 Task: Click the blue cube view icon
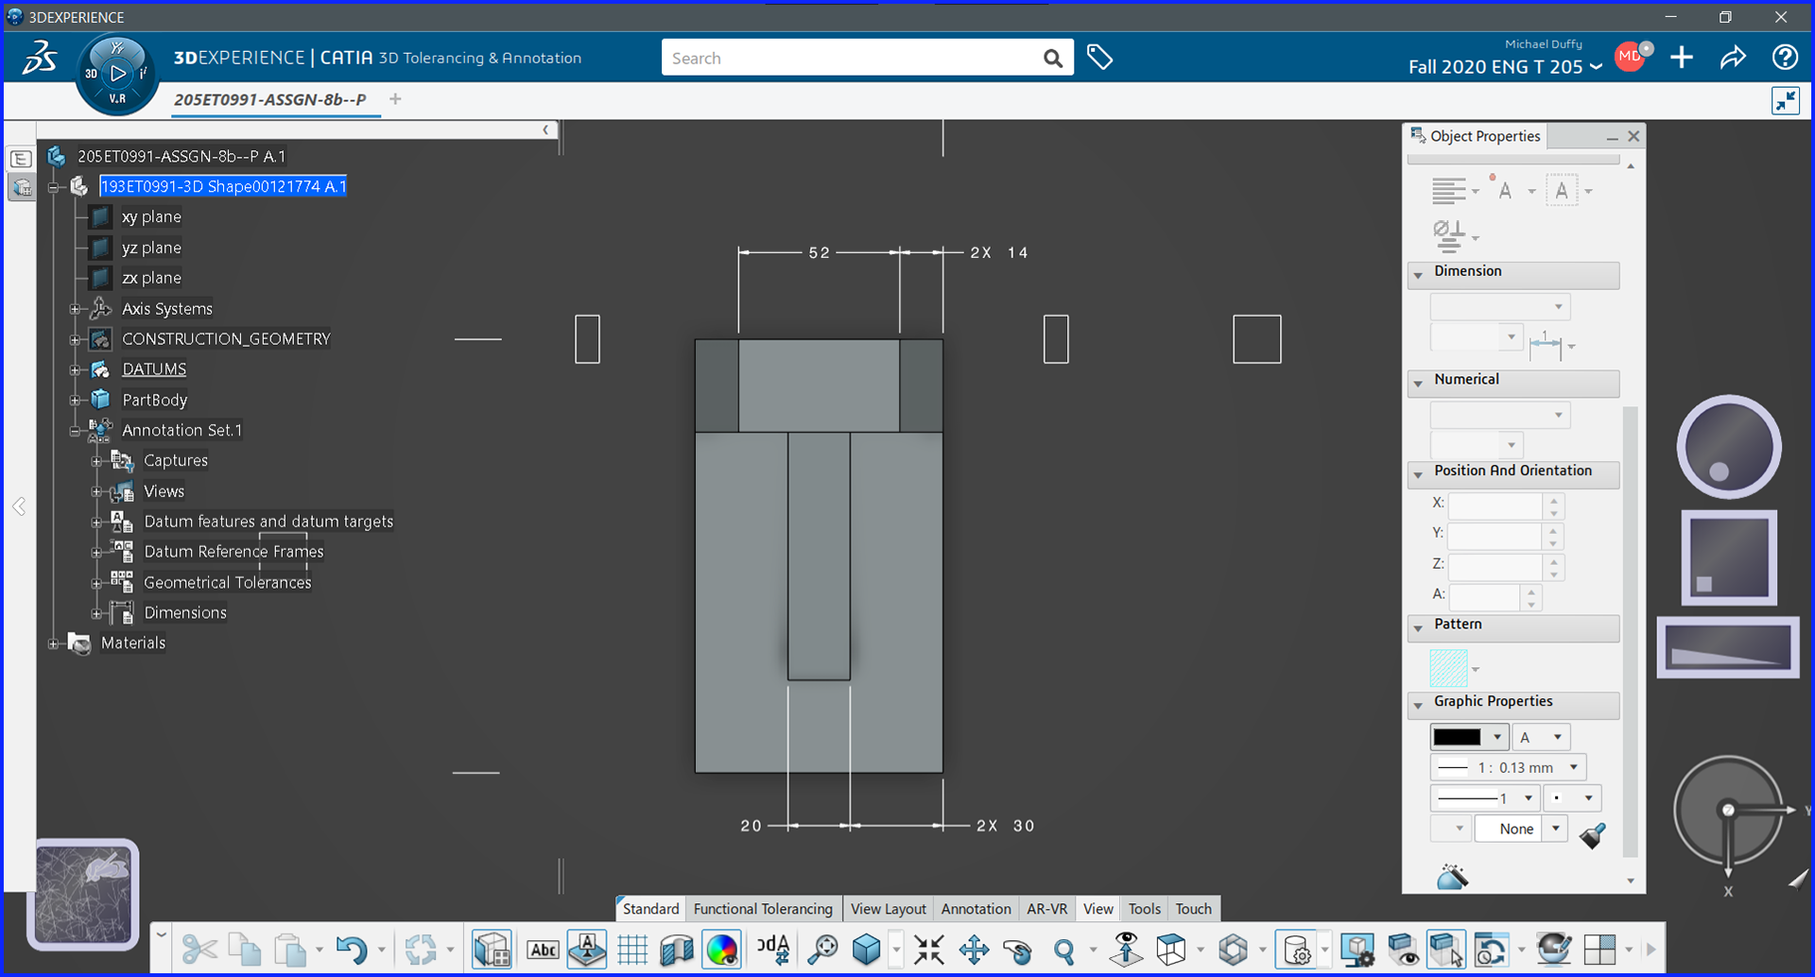coord(867,950)
